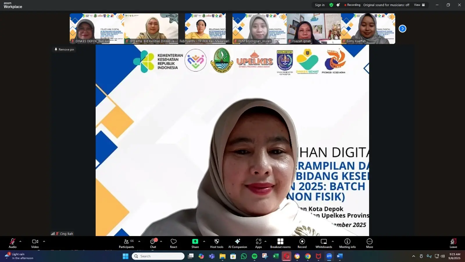Toggle original sound for musicians off setting
This screenshot has width=465, height=262.
coord(386,5)
